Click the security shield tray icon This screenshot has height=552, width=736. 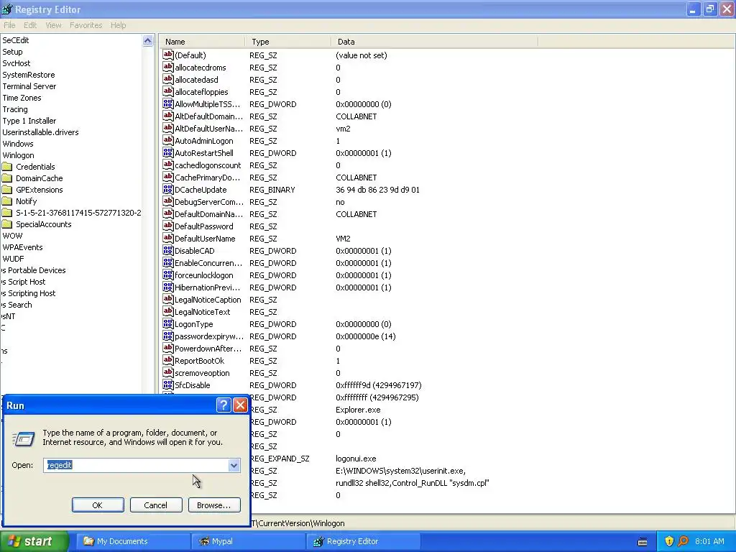[x=669, y=541]
